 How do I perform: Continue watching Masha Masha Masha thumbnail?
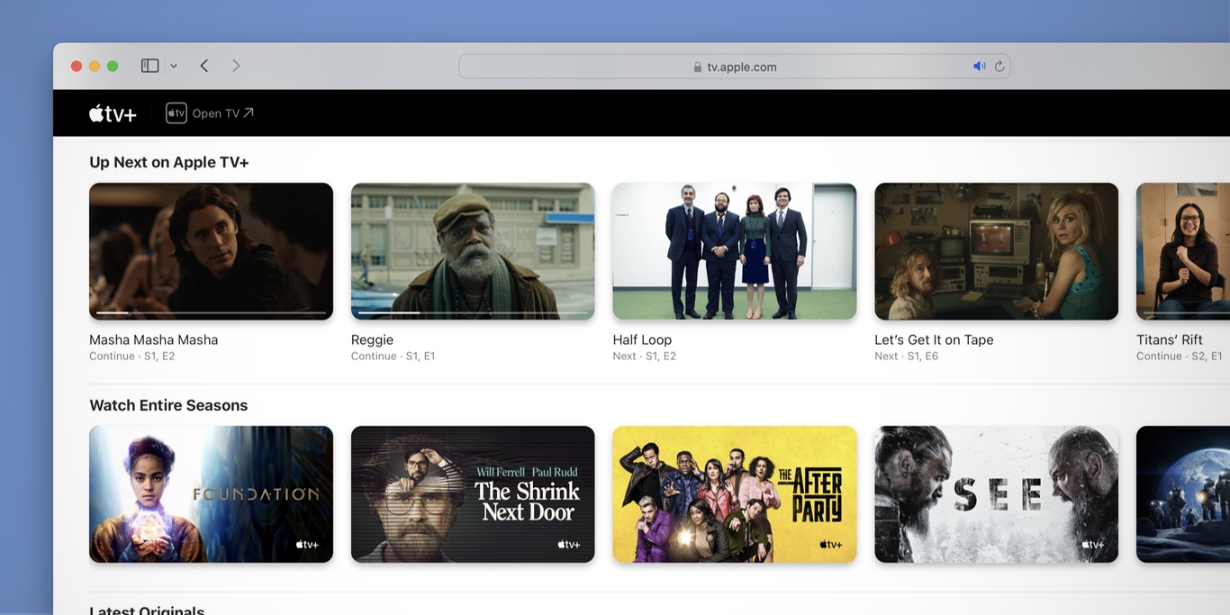point(211,250)
